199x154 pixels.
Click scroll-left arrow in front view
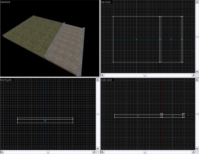(2, 152)
